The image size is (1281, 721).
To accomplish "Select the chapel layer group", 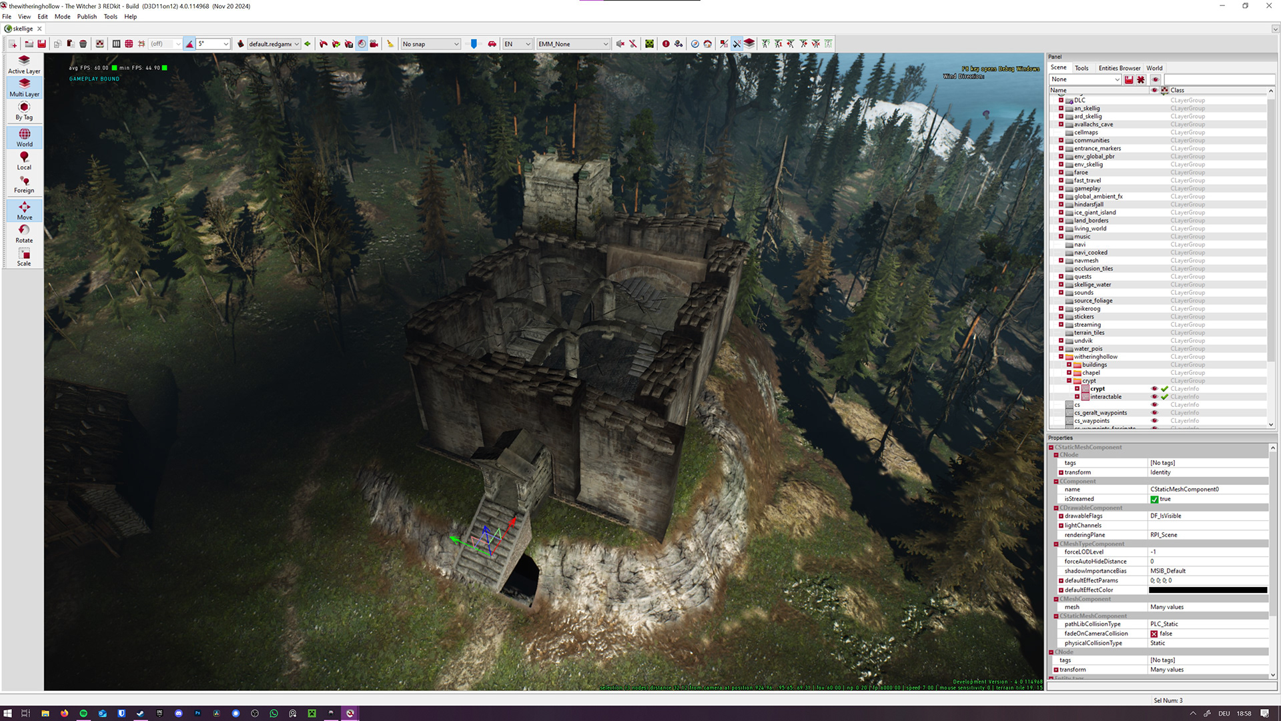I will point(1091,373).
